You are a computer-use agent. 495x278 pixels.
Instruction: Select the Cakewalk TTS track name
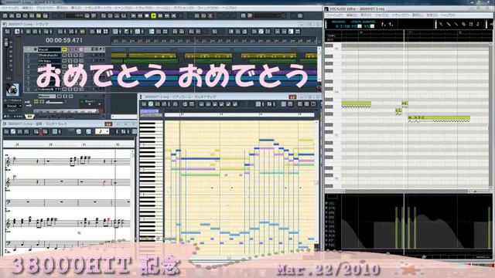[x=49, y=90]
